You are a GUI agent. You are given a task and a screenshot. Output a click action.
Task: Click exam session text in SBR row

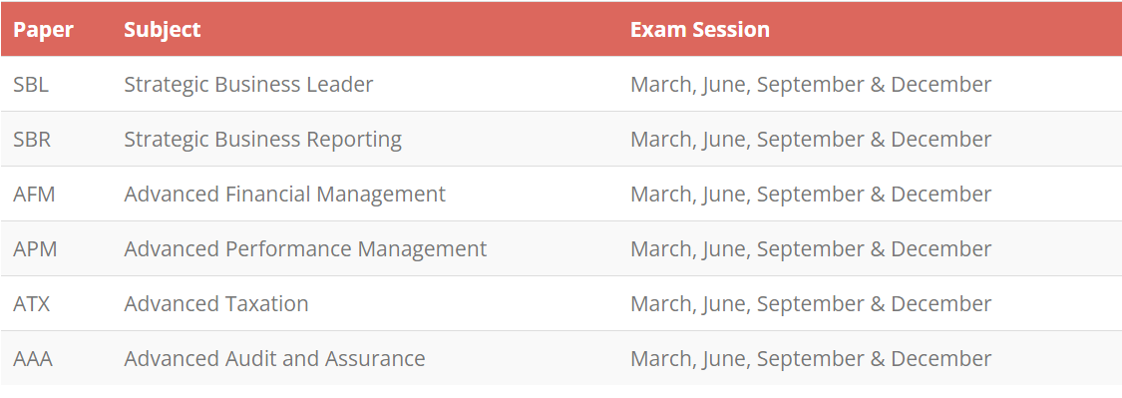[x=811, y=139]
